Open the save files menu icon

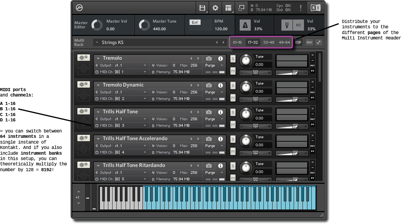point(202,8)
